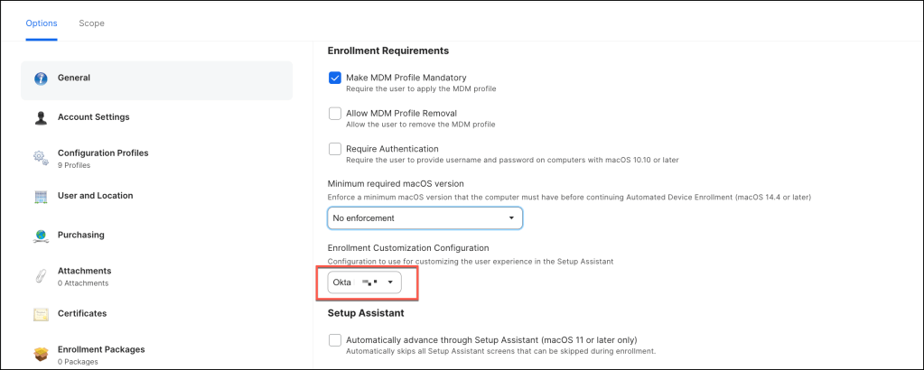
Task: Click the Attachments paperclip icon
Action: click(41, 275)
